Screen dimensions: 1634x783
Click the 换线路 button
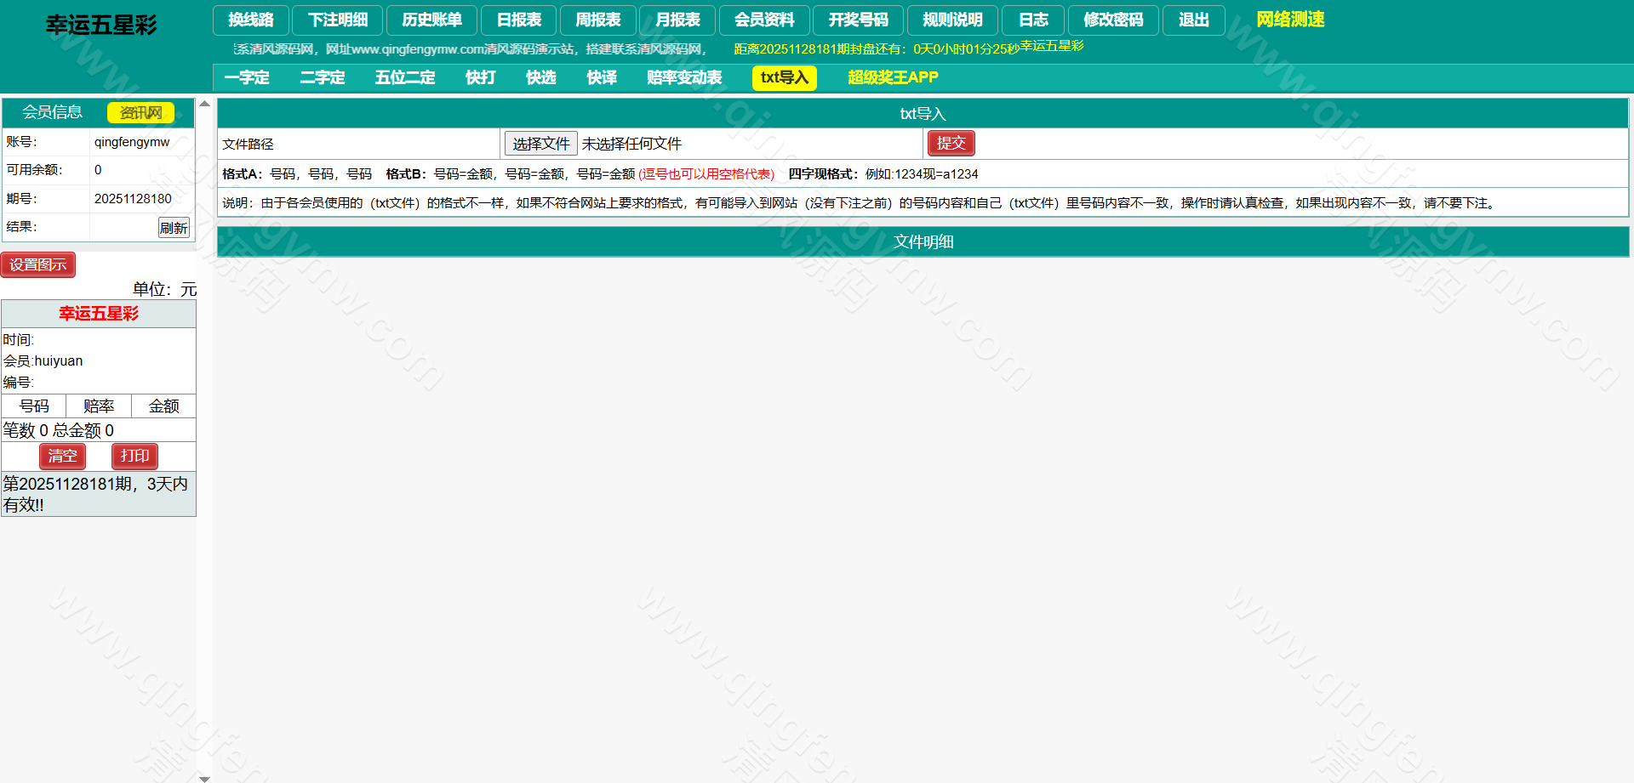(249, 20)
